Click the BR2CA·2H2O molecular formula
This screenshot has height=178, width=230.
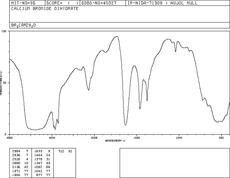[23, 25]
